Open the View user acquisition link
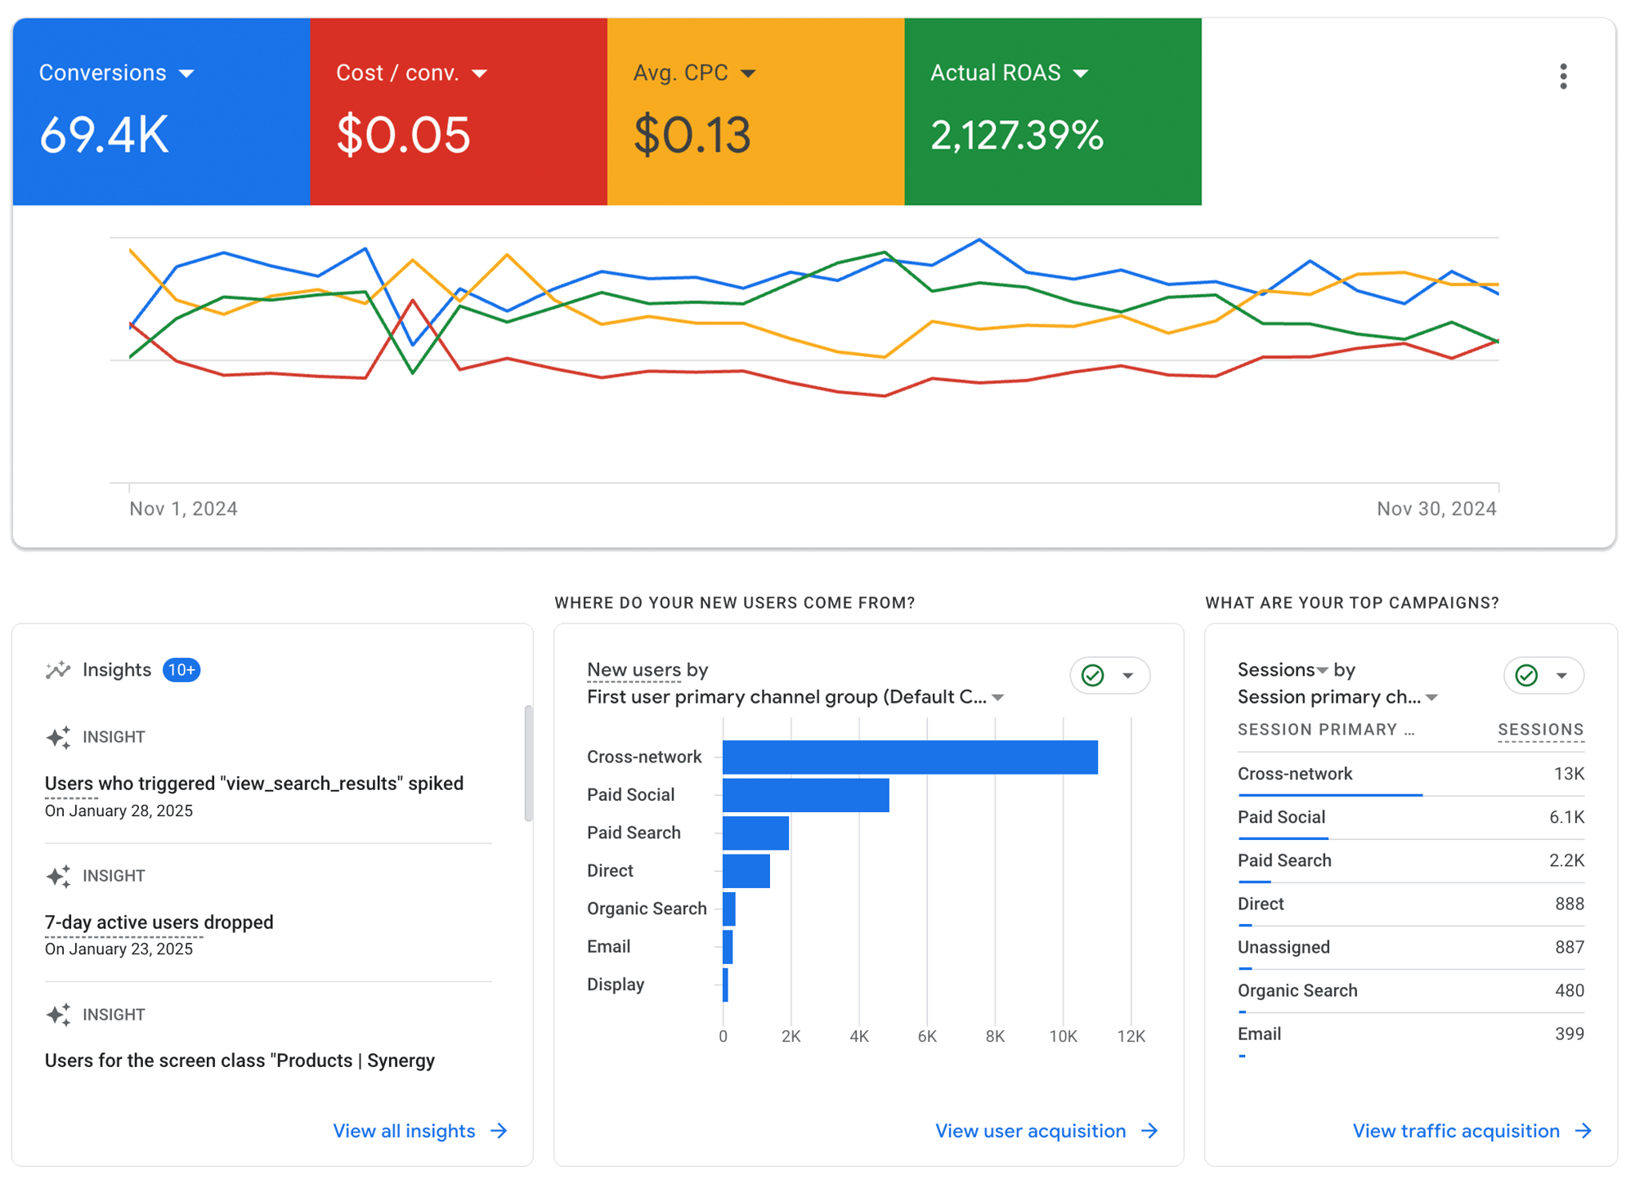Image resolution: width=1635 pixels, height=1197 pixels. tap(1030, 1131)
